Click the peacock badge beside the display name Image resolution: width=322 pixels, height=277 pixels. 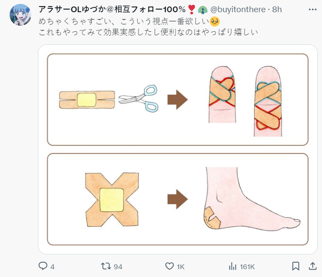(202, 9)
